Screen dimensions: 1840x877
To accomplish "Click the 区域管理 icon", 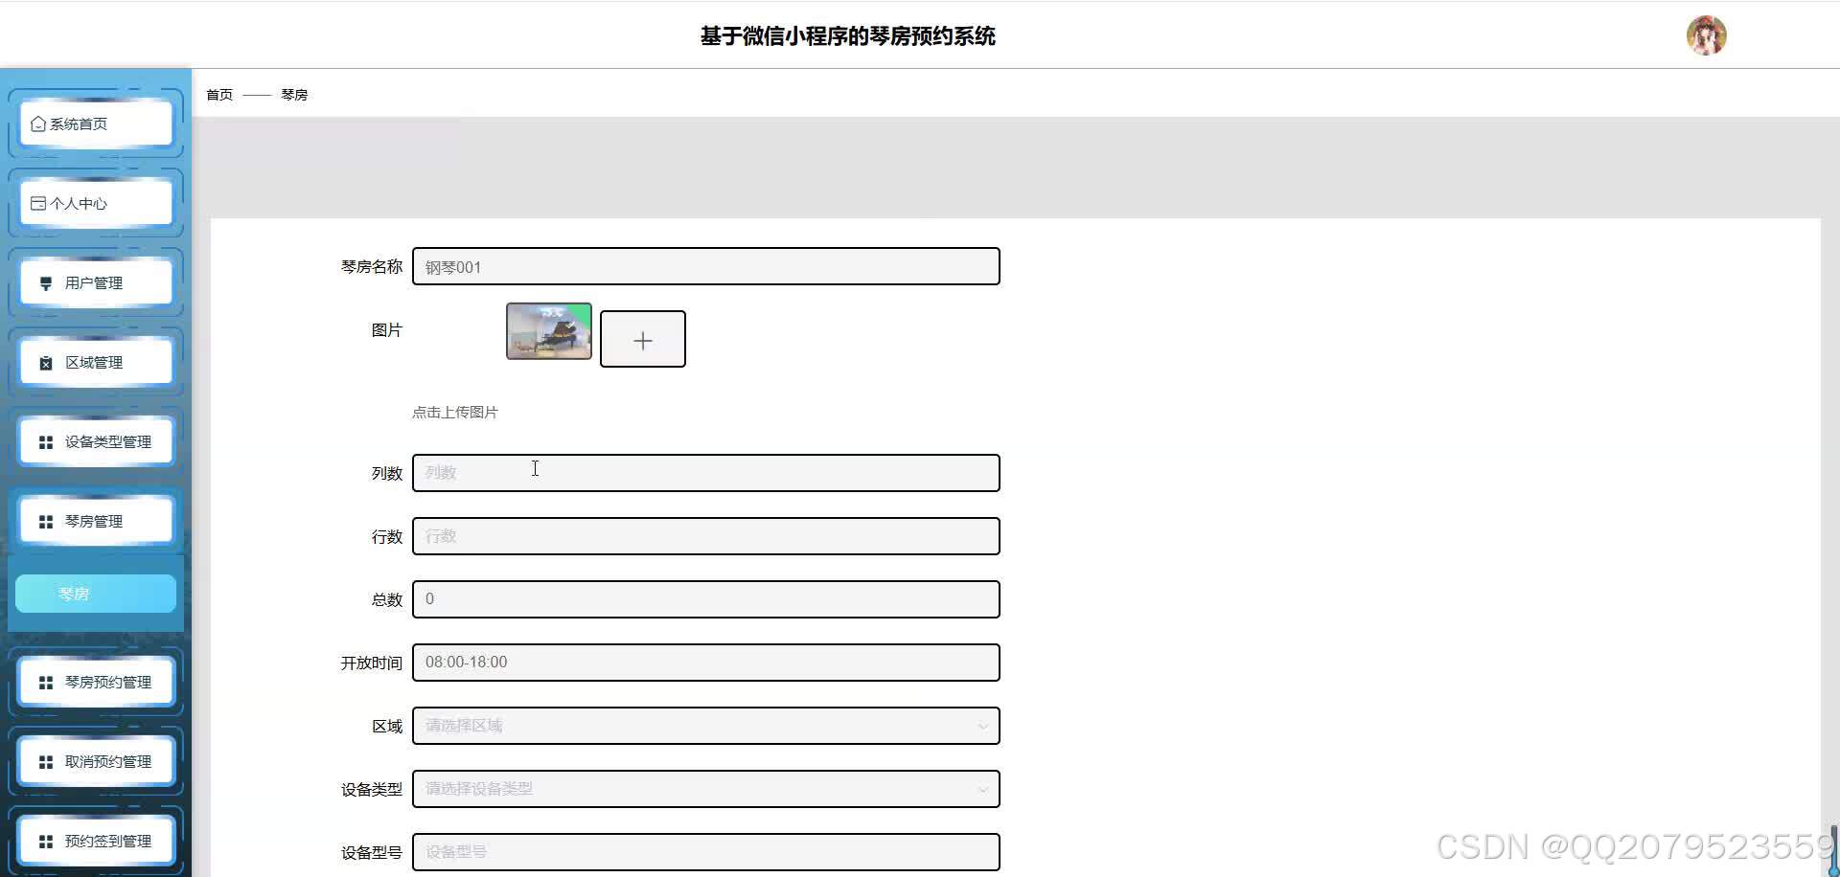I will click(44, 362).
